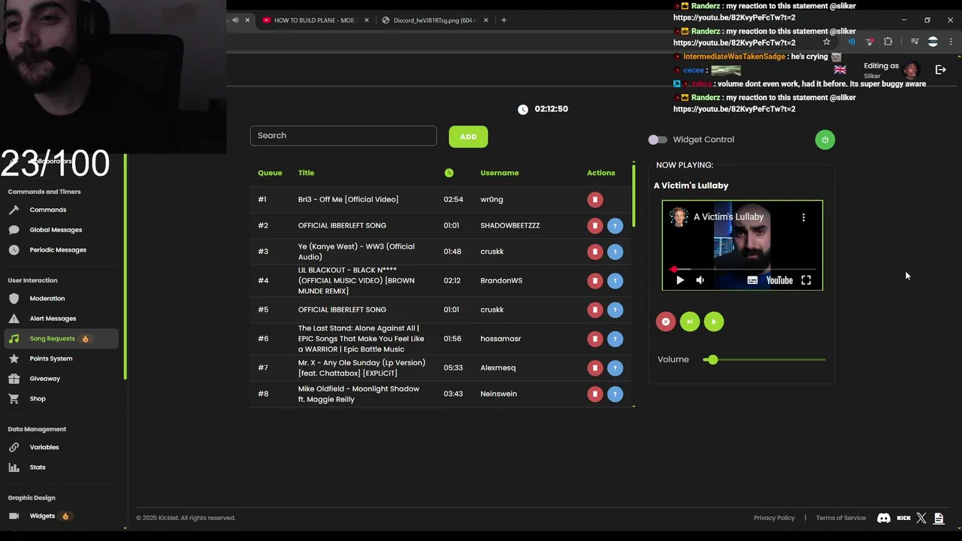
Task: Move hossamasr's song #6 up
Action: tap(615, 339)
